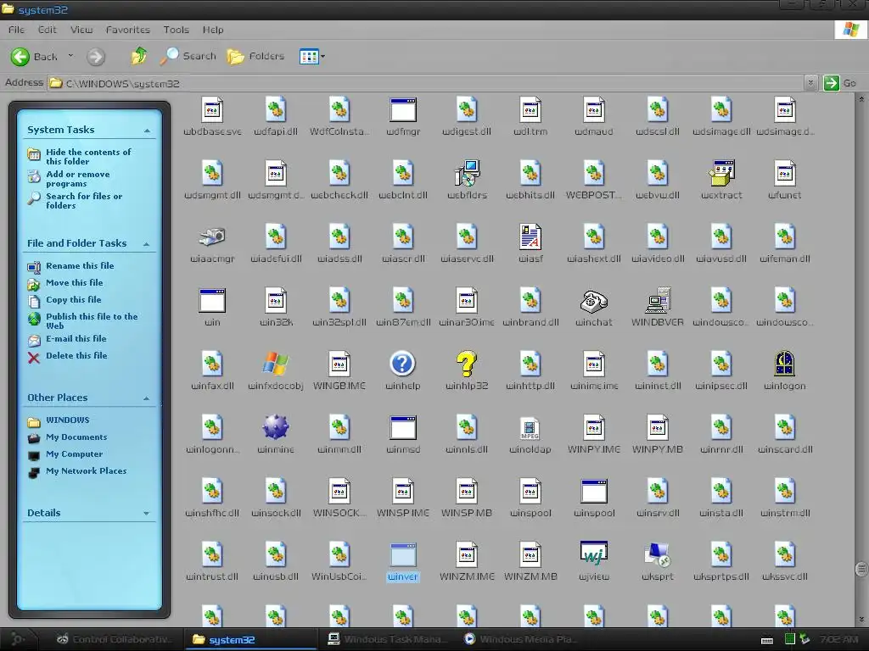
Task: Open My Computer in Other Places
Action: coord(75,454)
